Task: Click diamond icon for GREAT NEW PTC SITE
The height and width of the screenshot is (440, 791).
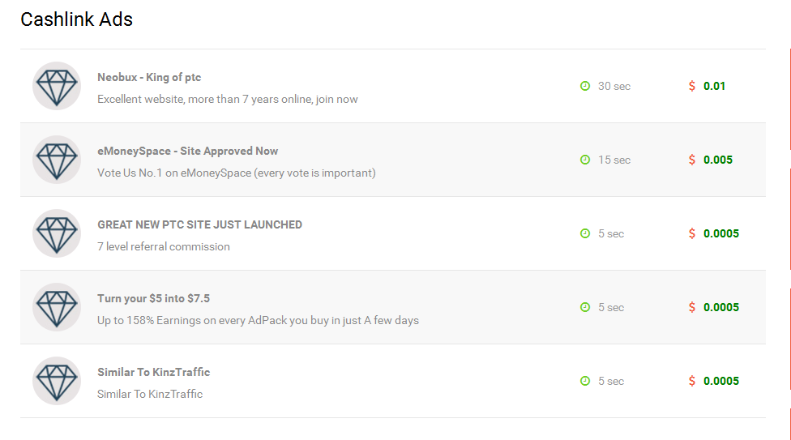Action: pyautogui.click(x=57, y=233)
